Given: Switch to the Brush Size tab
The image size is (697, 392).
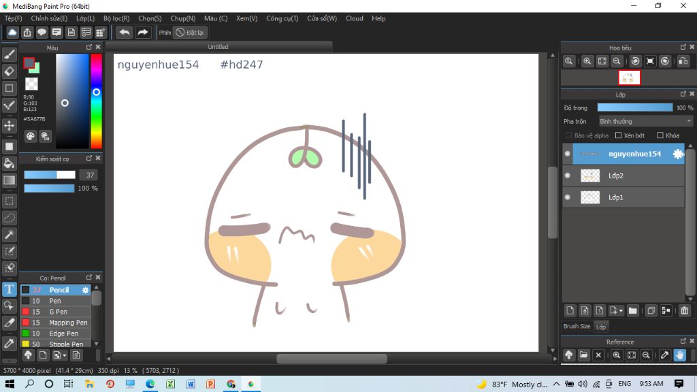Looking at the screenshot, I should pyautogui.click(x=577, y=326).
